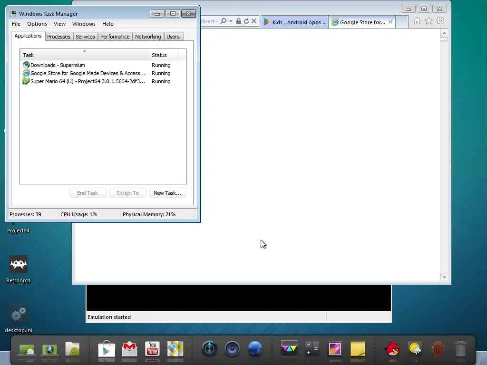Launch Gmail from the dock

[129, 349]
